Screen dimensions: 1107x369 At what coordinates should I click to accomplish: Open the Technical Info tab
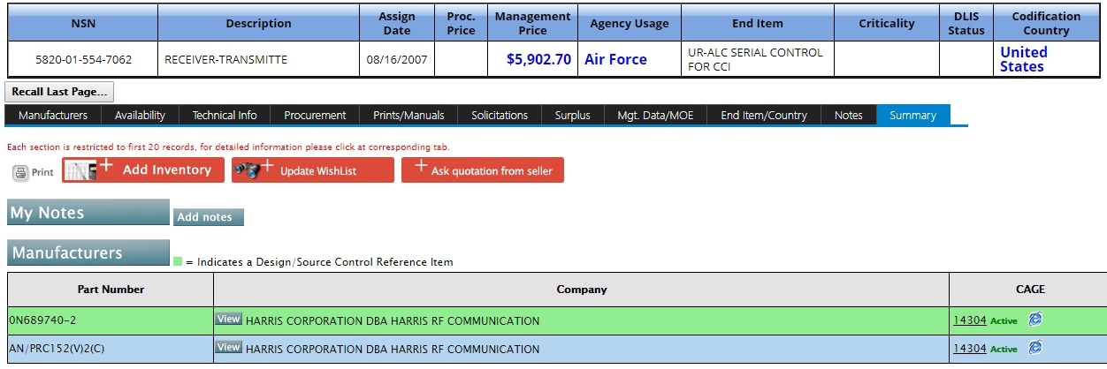tap(225, 116)
